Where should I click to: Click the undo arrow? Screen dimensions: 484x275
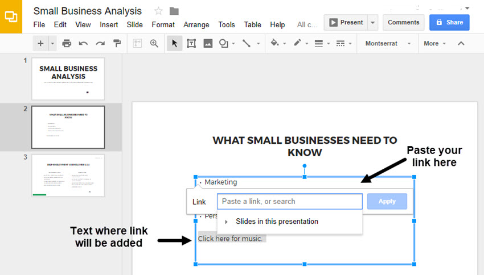click(x=83, y=43)
